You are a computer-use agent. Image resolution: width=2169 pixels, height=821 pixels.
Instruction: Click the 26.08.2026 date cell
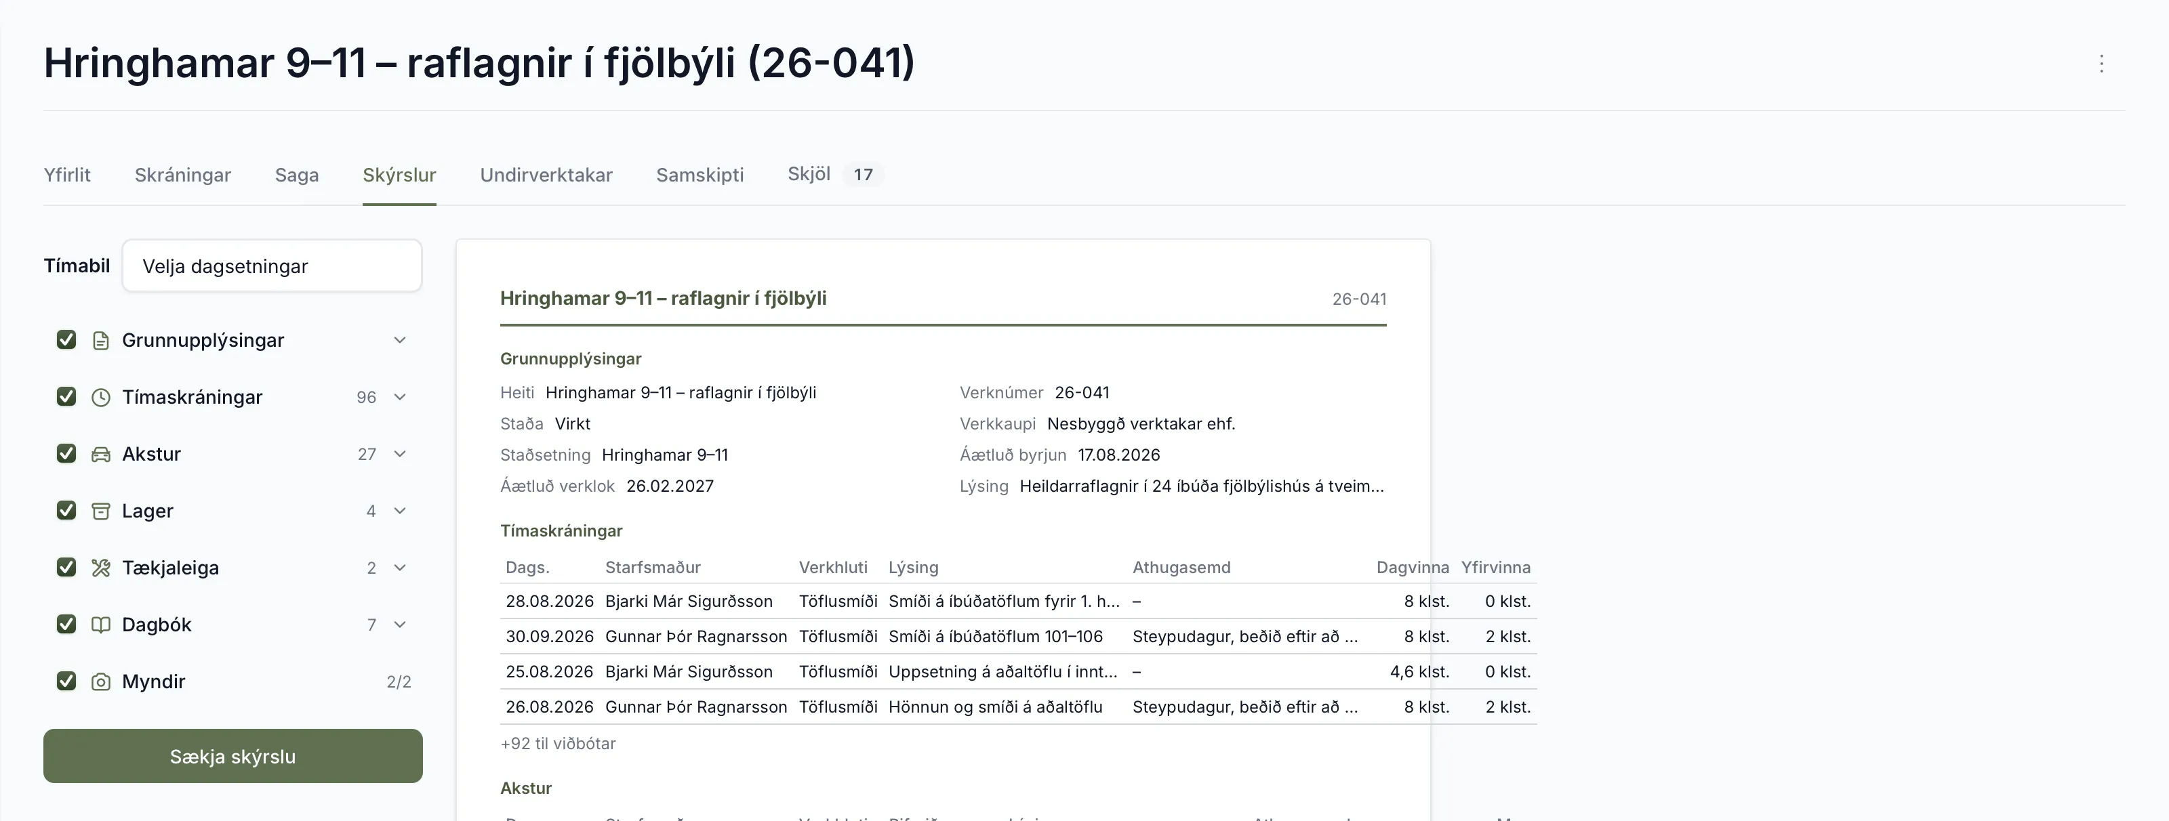click(550, 707)
